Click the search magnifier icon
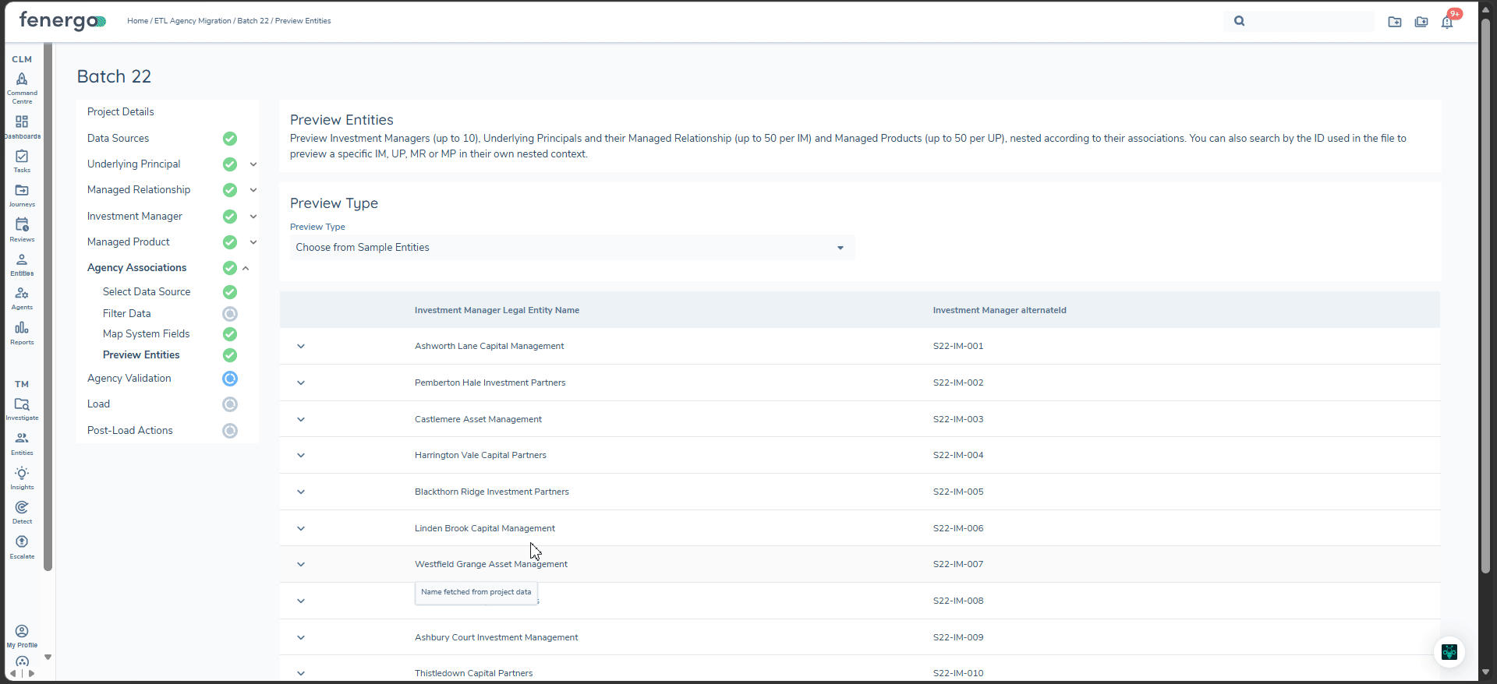 tap(1240, 21)
